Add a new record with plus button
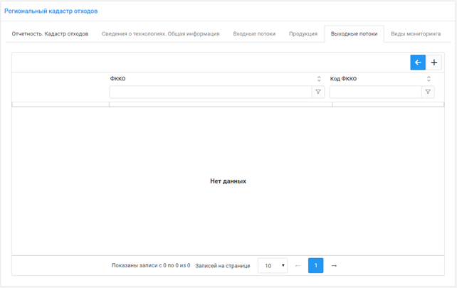 [434, 63]
